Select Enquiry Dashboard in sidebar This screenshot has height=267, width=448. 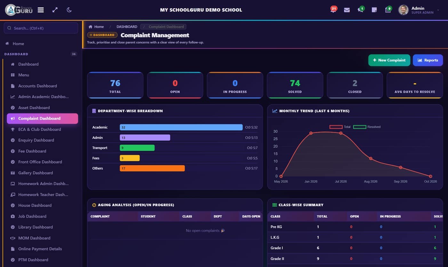click(42, 140)
